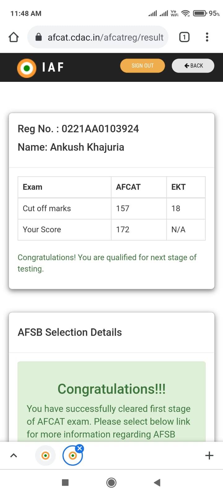Tap the battery indicator in status bar
The height and width of the screenshot is (496, 223).
pos(200,13)
